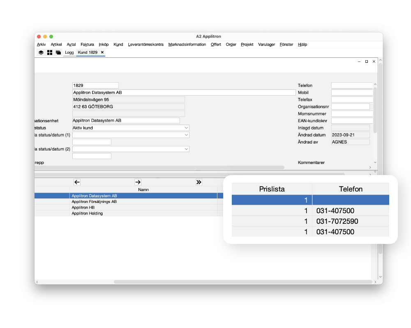
Task: Open the Hjälp menu
Action: point(302,44)
